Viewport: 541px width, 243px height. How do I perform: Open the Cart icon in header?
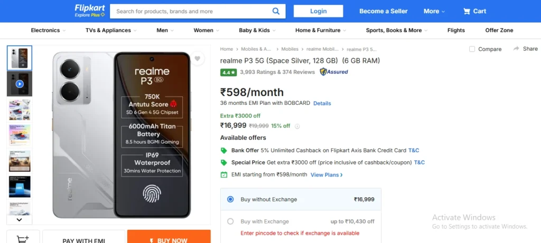click(467, 12)
